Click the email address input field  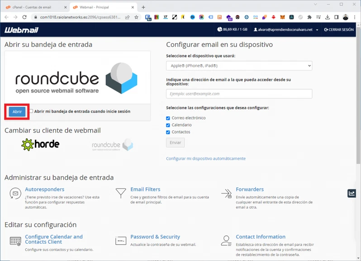click(x=239, y=93)
